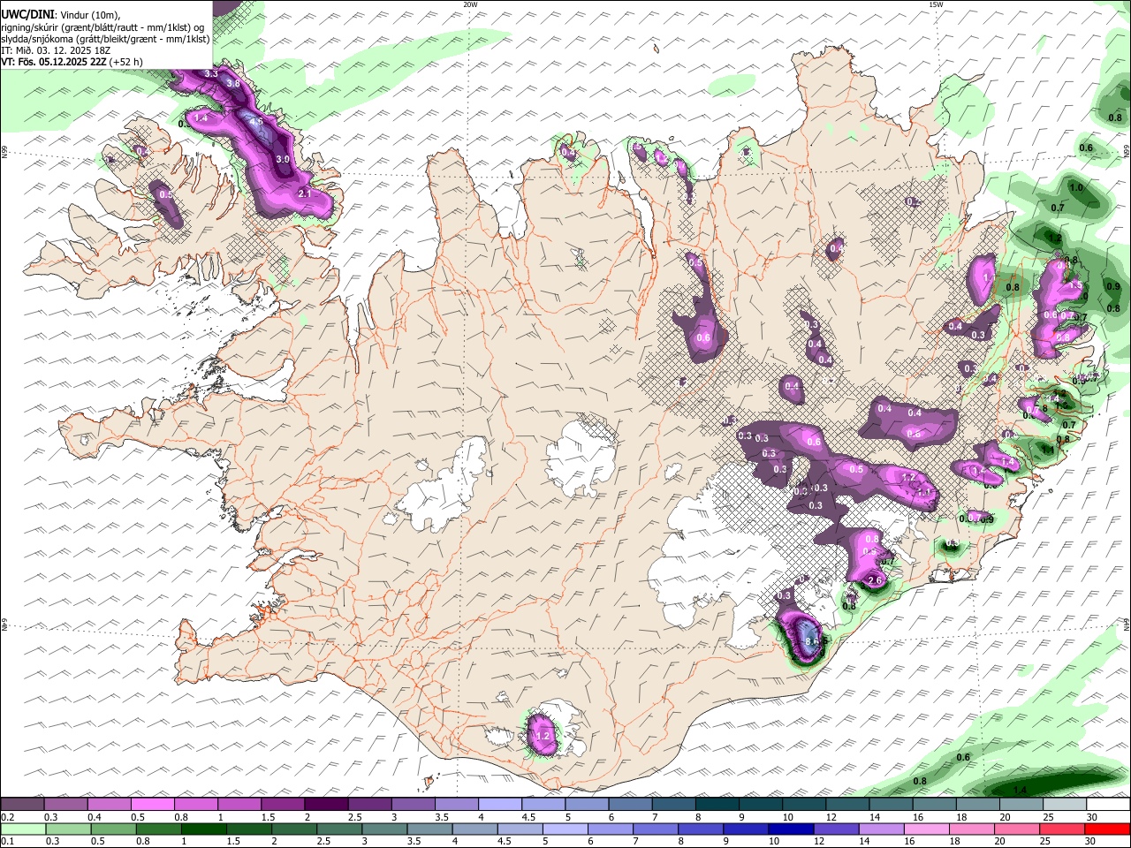
Task: Click the '0.1' label under the lower legend
Action: tap(8, 842)
